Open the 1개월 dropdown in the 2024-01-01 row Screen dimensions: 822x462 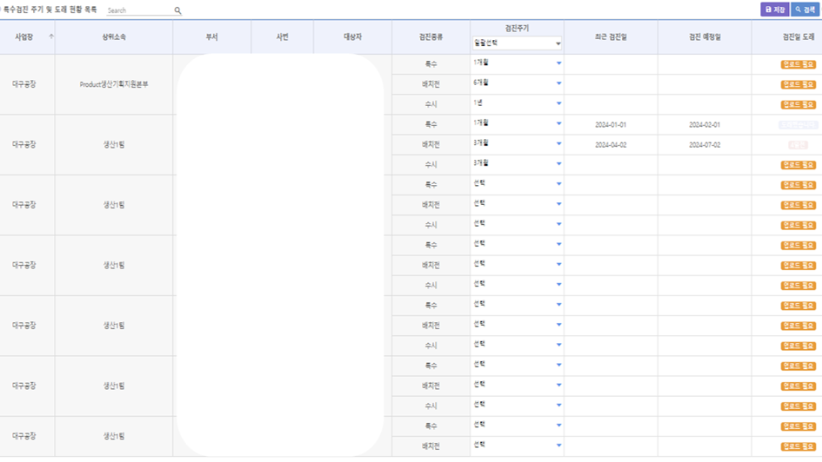click(x=517, y=124)
